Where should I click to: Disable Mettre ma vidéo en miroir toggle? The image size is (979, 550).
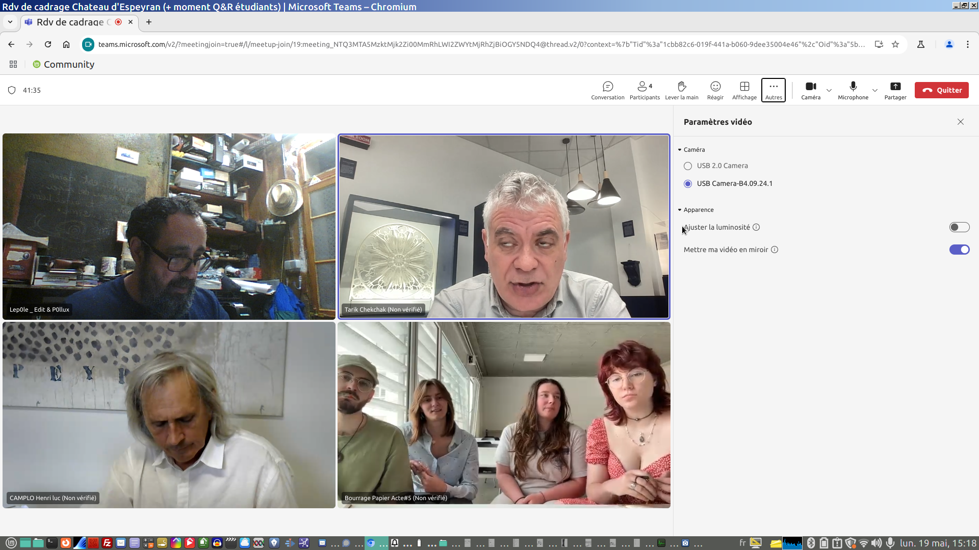click(959, 250)
